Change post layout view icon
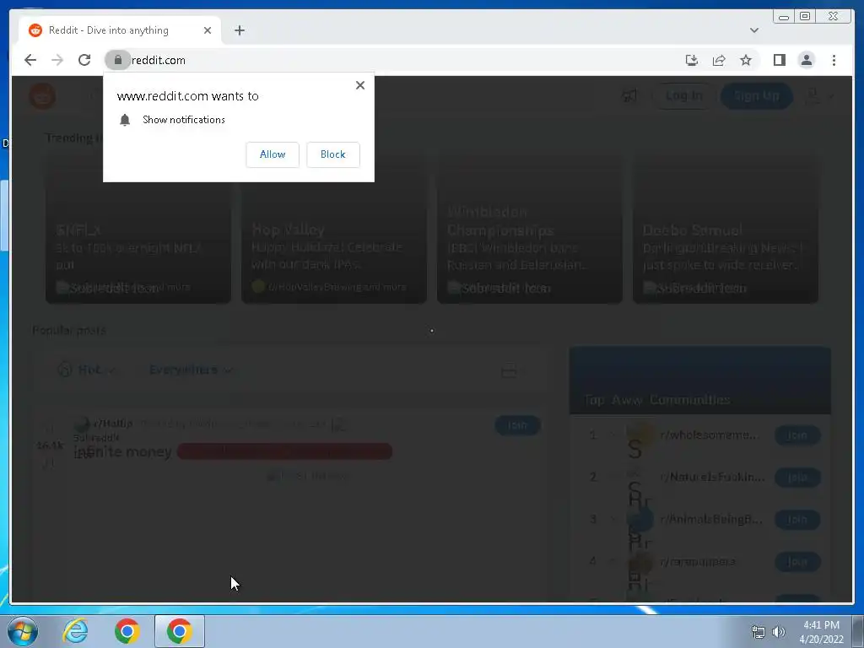The width and height of the screenshot is (864, 648). (x=514, y=371)
